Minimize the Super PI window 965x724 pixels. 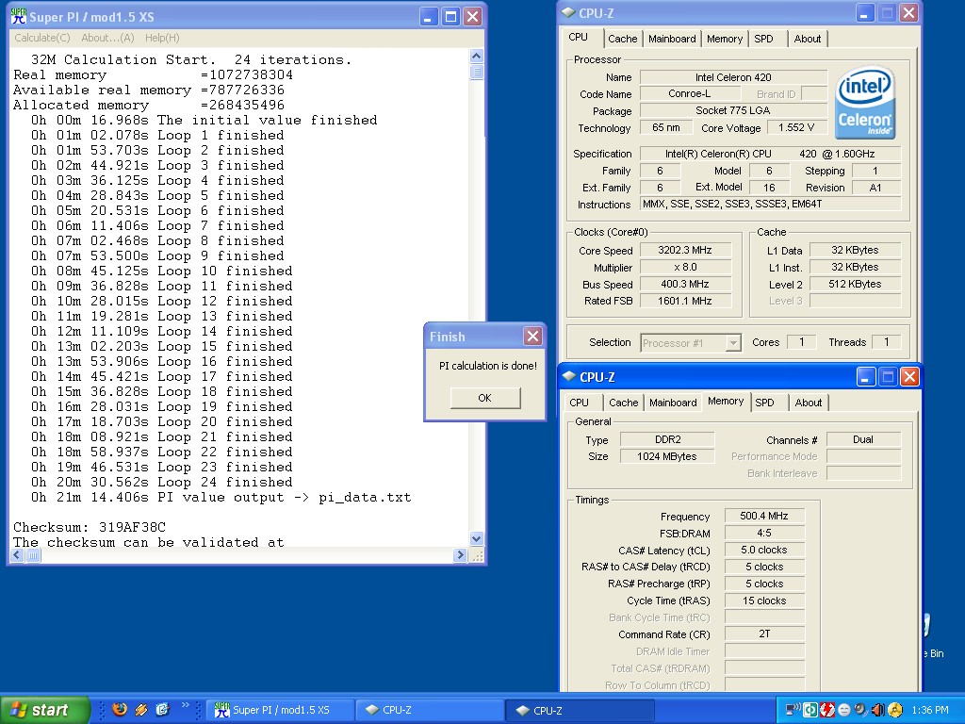429,17
